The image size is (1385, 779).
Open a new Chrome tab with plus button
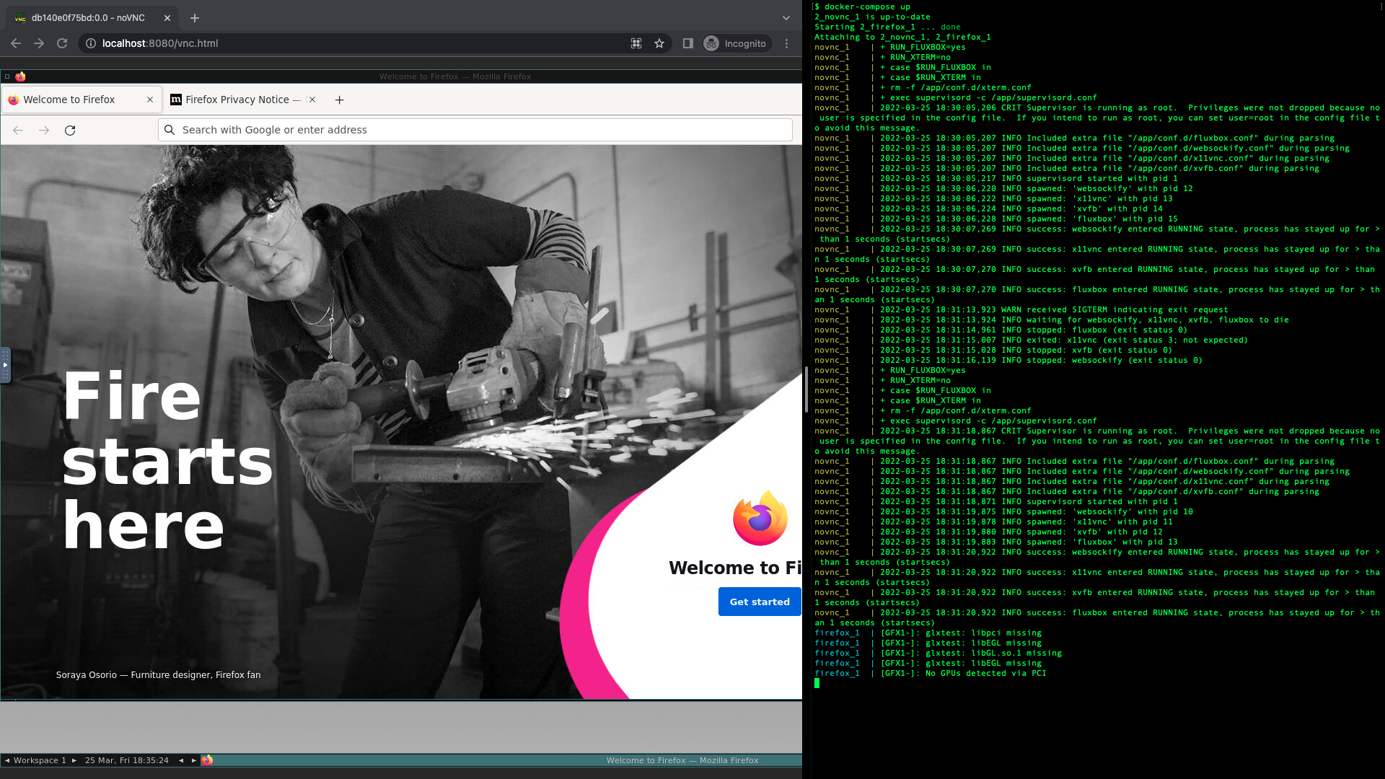point(195,18)
